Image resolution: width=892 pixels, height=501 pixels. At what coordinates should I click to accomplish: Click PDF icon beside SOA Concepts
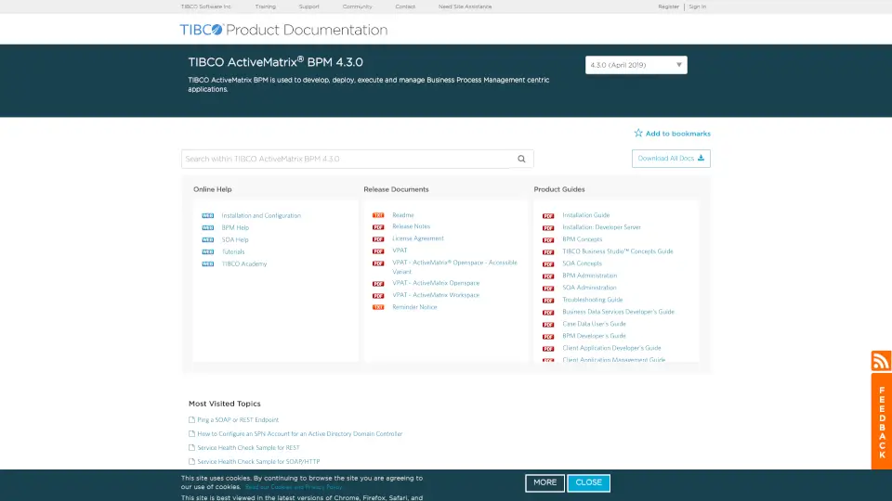(x=548, y=264)
